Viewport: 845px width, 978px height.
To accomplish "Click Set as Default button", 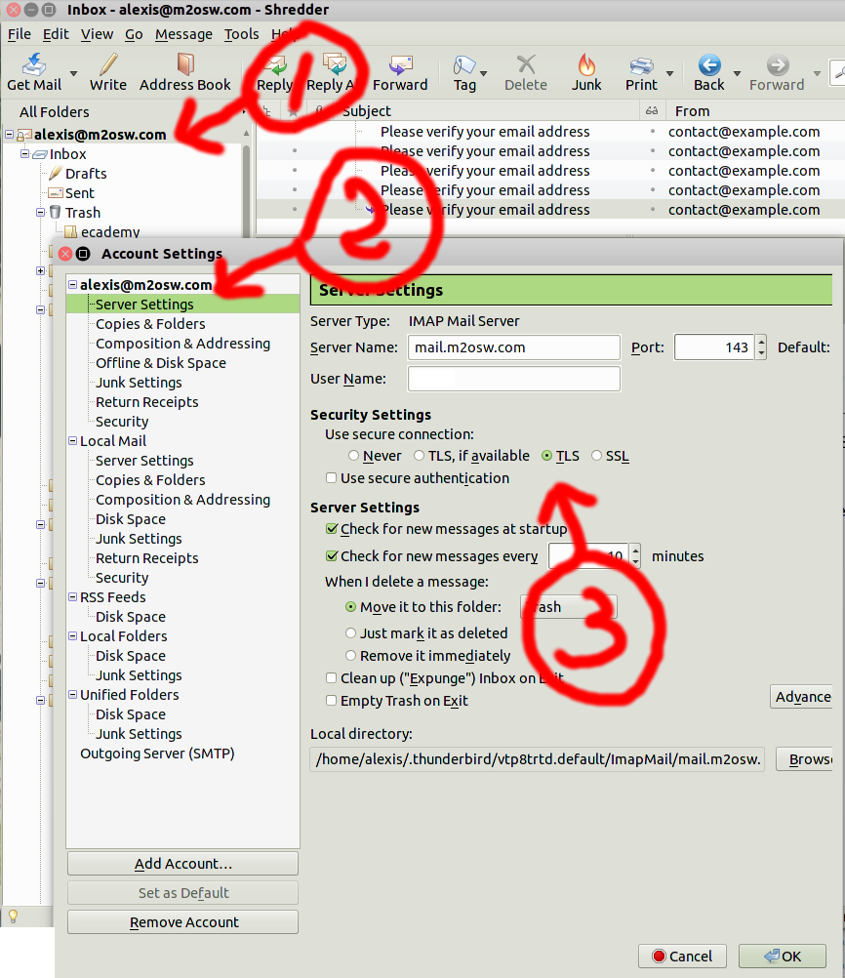I will point(182,893).
